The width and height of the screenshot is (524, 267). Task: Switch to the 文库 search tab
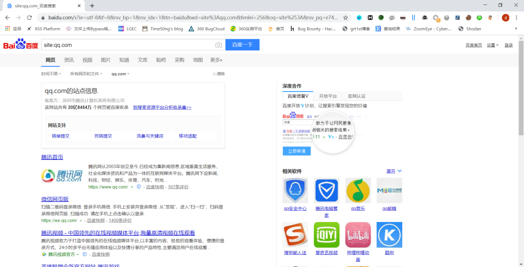pyautogui.click(x=142, y=60)
